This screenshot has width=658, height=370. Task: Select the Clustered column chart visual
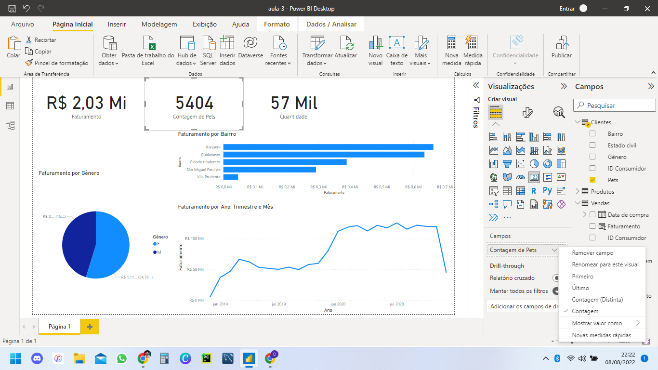pos(534,137)
